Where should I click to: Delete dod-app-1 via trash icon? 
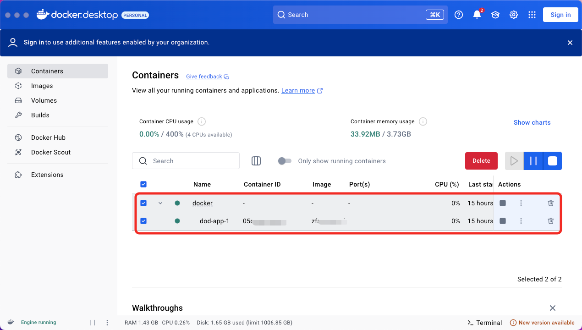pos(551,221)
